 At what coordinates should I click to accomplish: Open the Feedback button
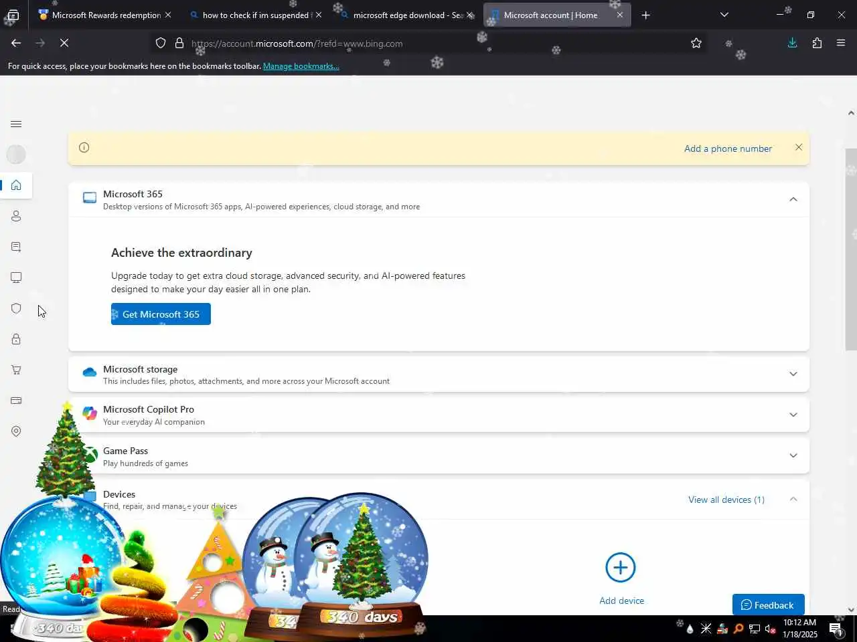coord(768,605)
